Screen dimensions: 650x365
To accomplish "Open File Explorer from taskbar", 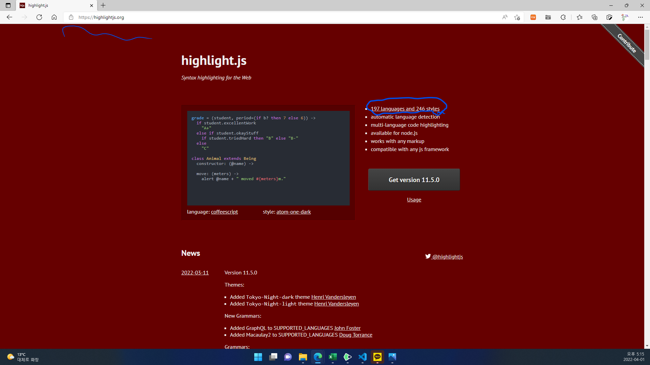I will pyautogui.click(x=303, y=357).
